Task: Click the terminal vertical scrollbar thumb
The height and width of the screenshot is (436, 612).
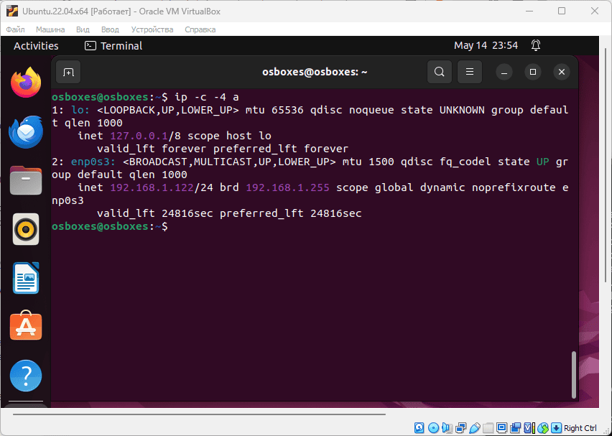Action: 574,375
